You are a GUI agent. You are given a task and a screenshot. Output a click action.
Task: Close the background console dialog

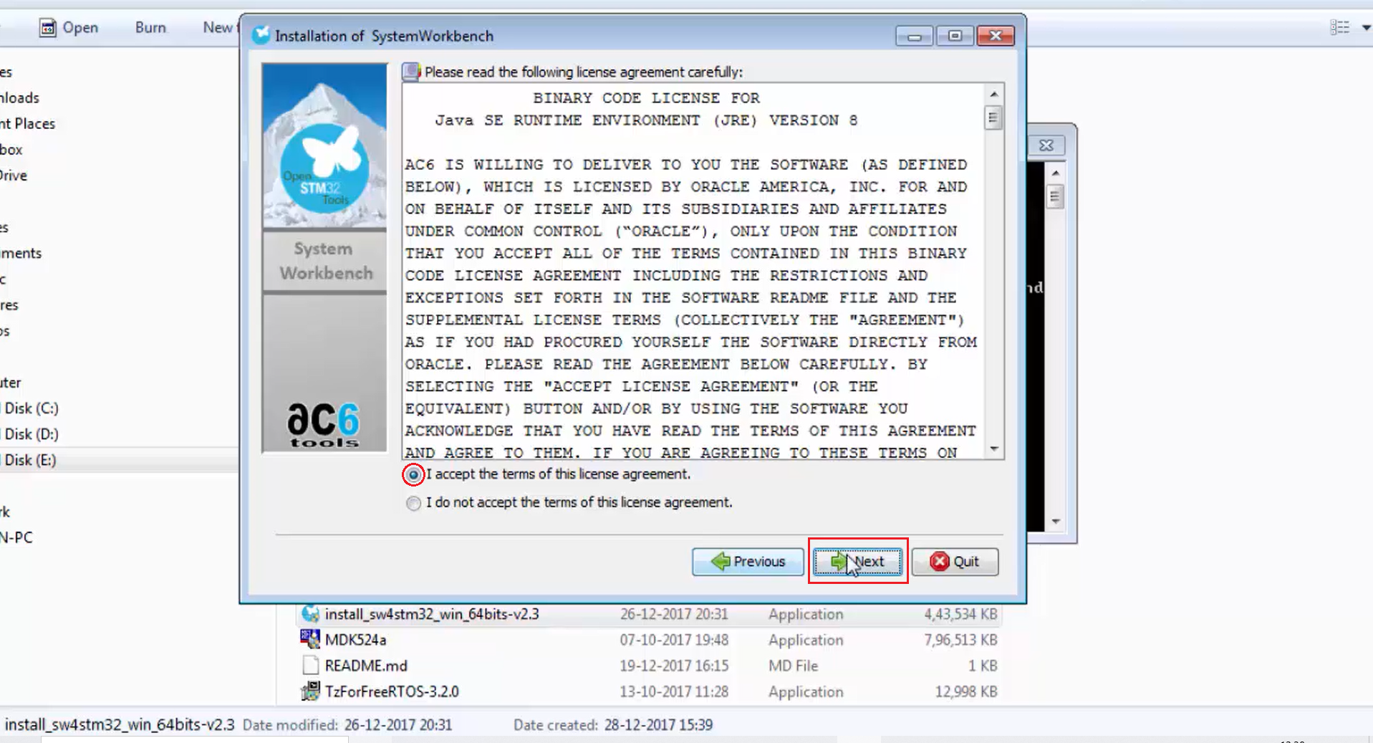[x=1046, y=145]
